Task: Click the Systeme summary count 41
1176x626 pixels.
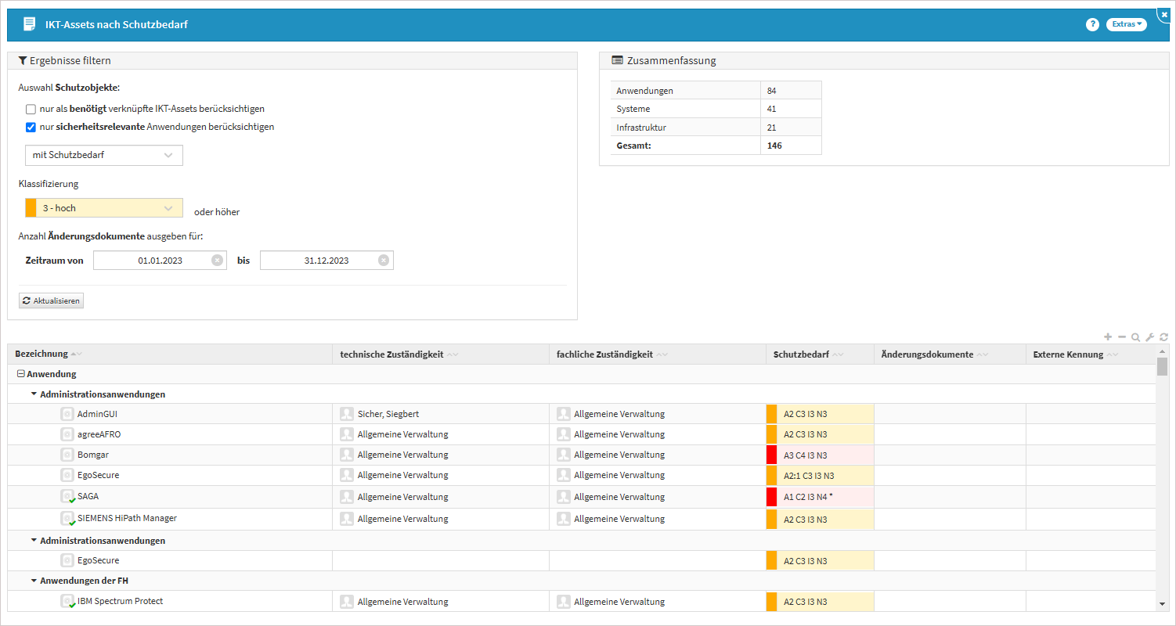Action: [772, 109]
